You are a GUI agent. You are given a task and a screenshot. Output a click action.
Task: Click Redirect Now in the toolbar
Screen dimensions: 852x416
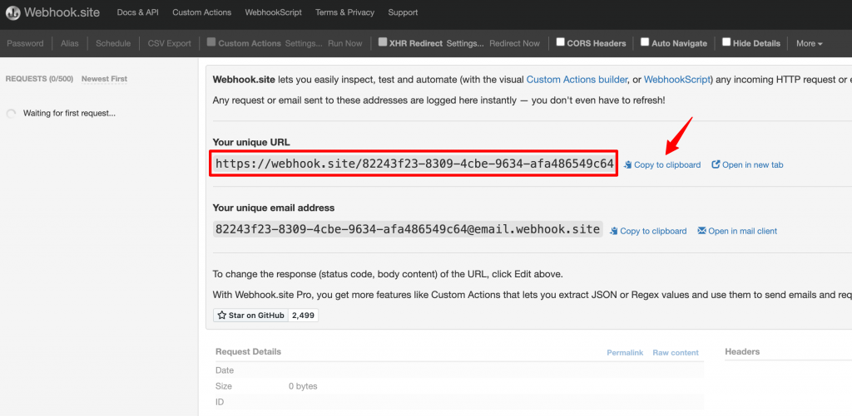[x=514, y=43]
